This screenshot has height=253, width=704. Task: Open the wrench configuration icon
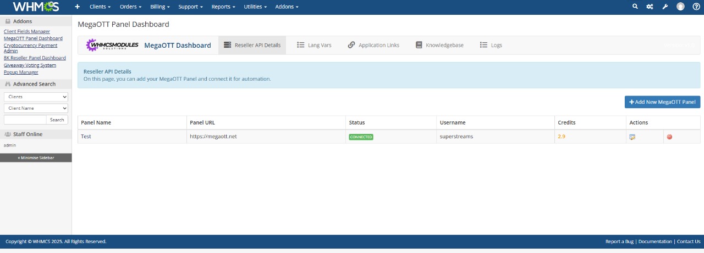tap(664, 7)
